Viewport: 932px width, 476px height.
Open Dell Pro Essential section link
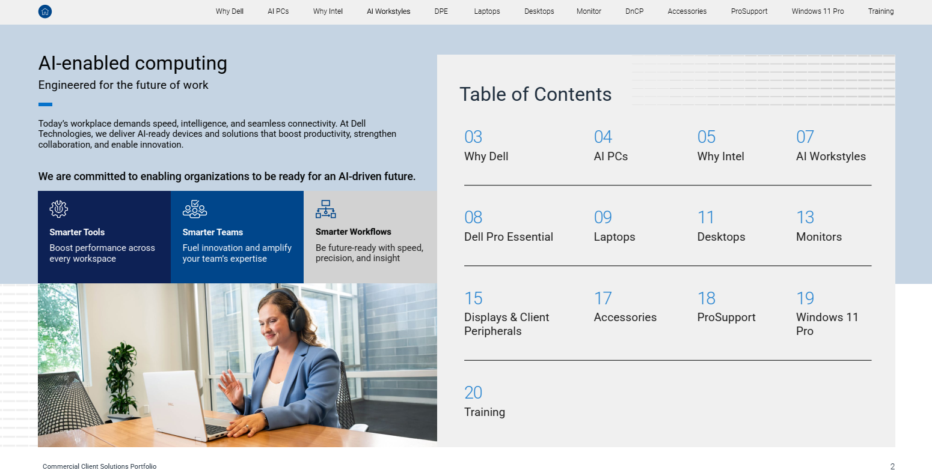pyautogui.click(x=508, y=227)
